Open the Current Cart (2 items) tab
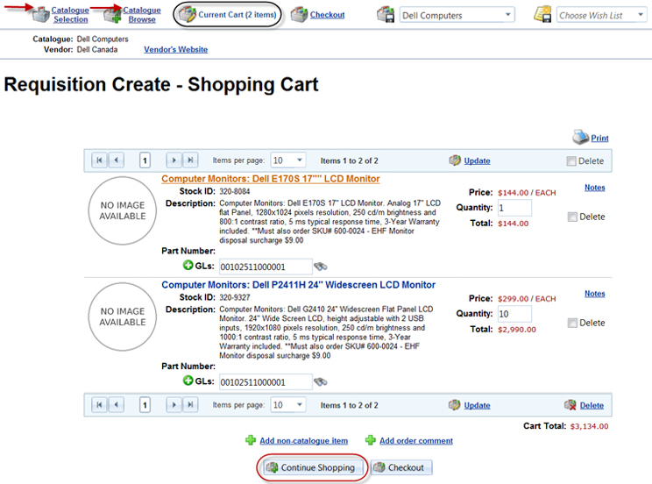This screenshot has height=484, width=652. coord(228,15)
